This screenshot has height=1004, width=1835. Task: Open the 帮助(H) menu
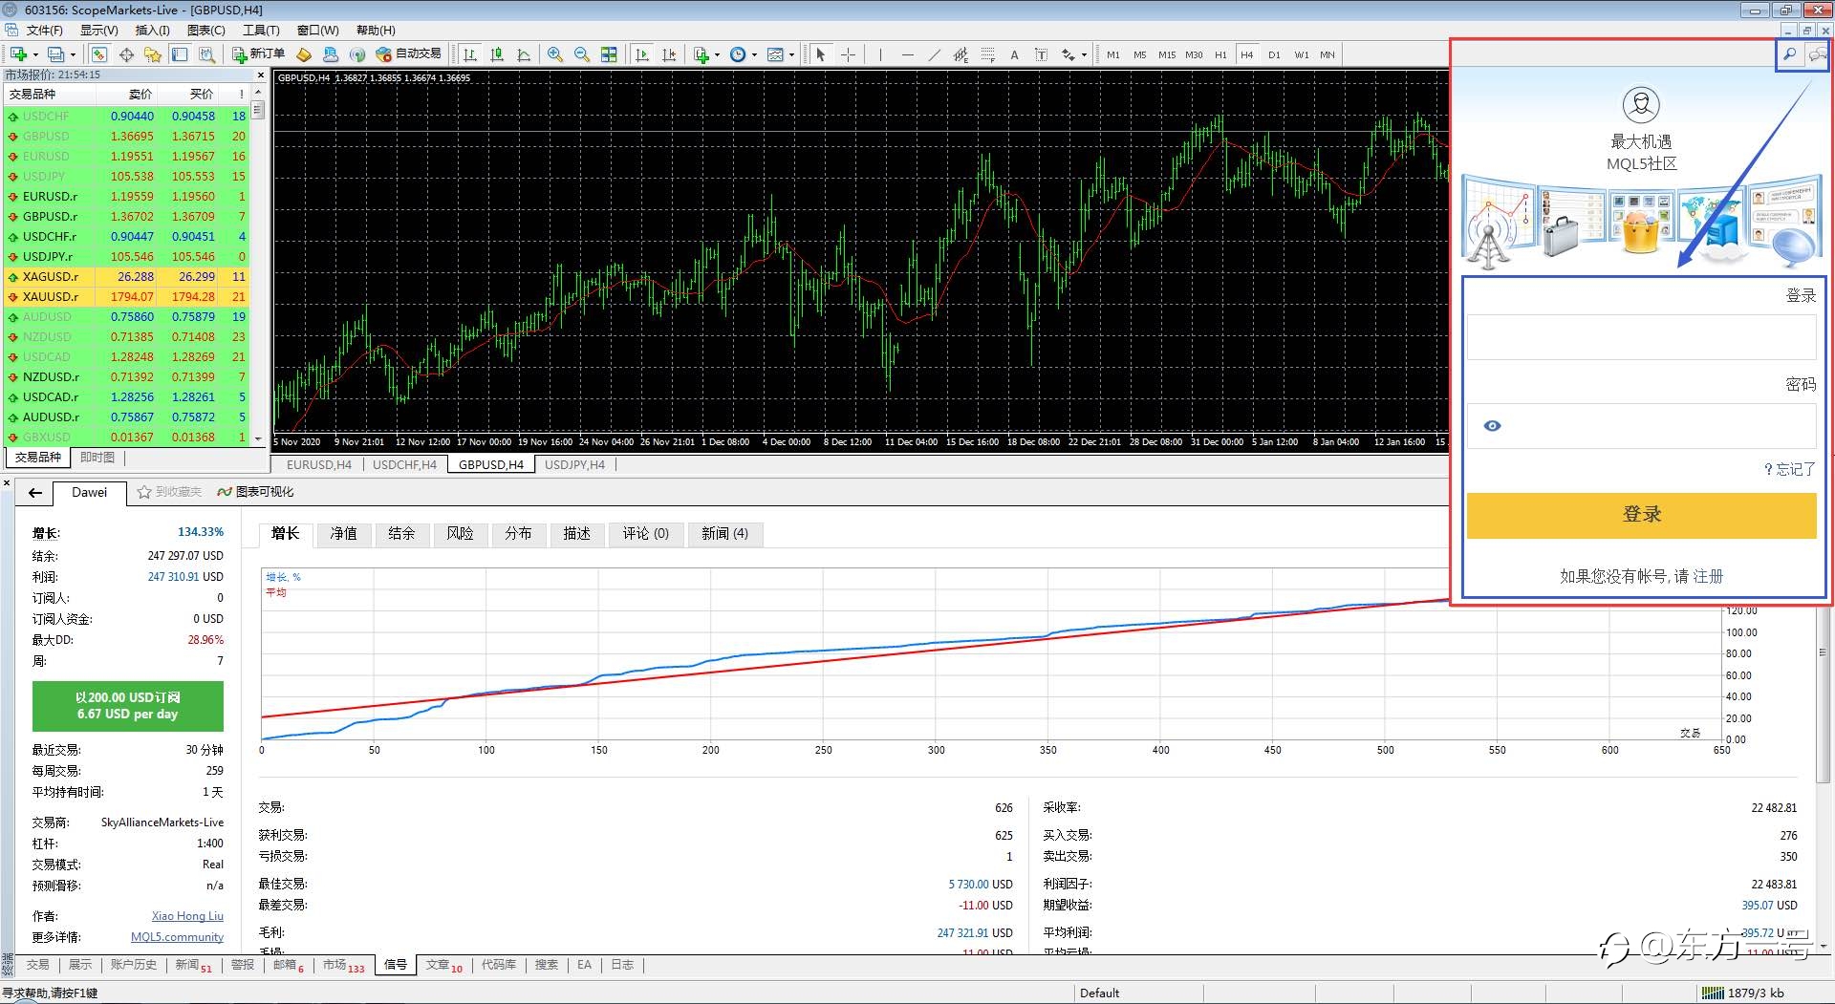[376, 30]
